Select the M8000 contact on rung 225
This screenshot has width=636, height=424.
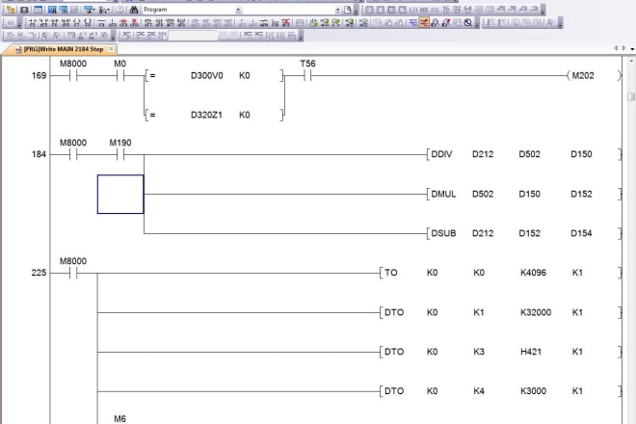(73, 268)
